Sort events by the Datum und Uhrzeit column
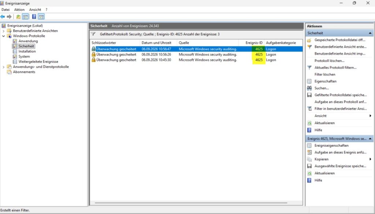 click(158, 43)
